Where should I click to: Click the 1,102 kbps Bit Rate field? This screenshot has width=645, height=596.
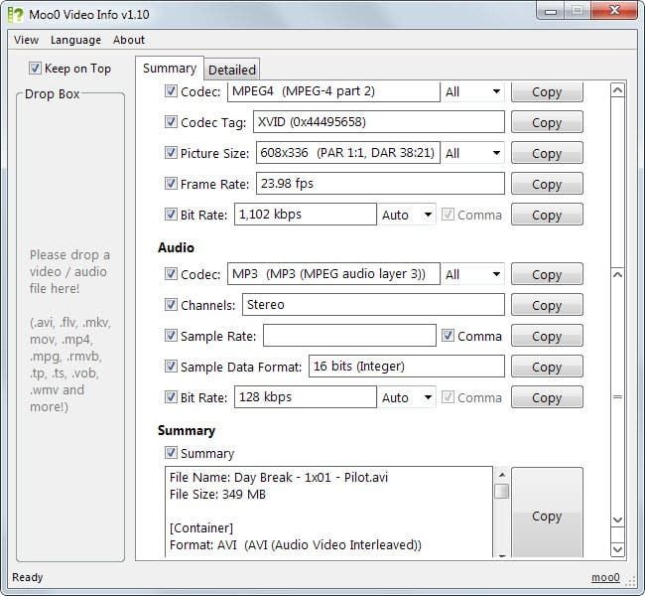pos(306,215)
